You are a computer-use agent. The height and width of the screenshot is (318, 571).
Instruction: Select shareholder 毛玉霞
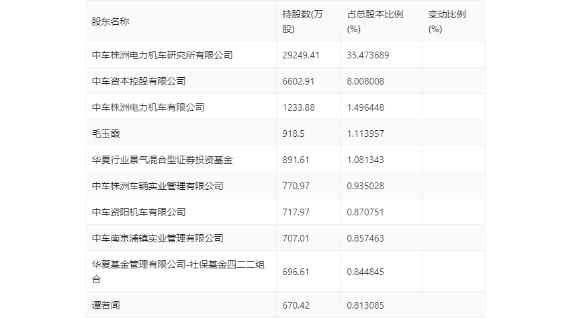[x=105, y=134]
